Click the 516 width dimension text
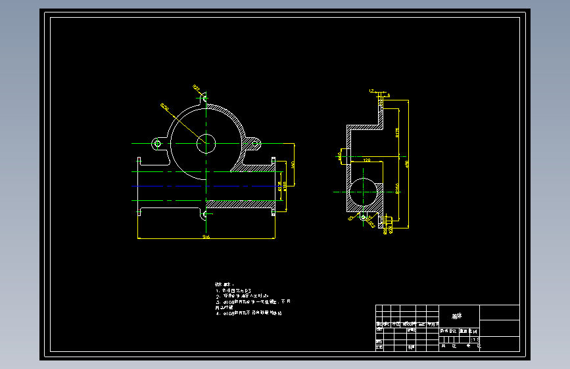Viewport: 570px width, 369px height. coord(206,237)
